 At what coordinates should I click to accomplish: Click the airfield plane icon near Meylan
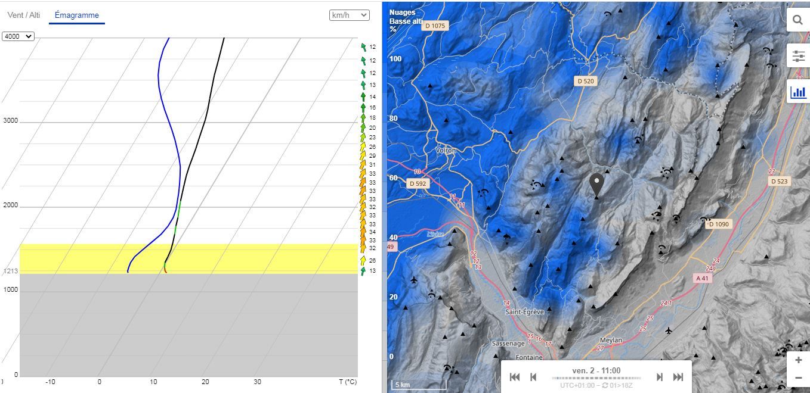pos(668,330)
